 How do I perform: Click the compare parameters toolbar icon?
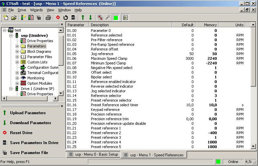point(100,18)
